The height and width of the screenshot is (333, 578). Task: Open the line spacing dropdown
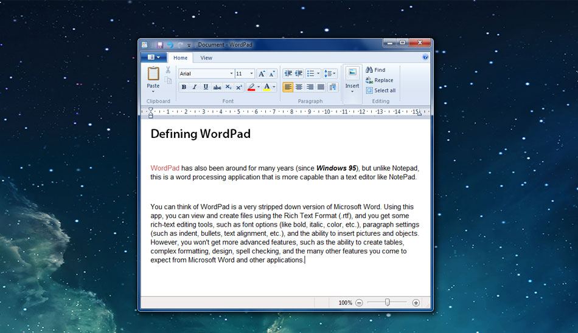(x=330, y=74)
